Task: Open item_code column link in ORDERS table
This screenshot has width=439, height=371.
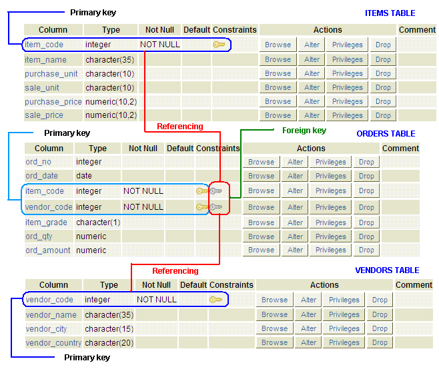Action: [45, 191]
